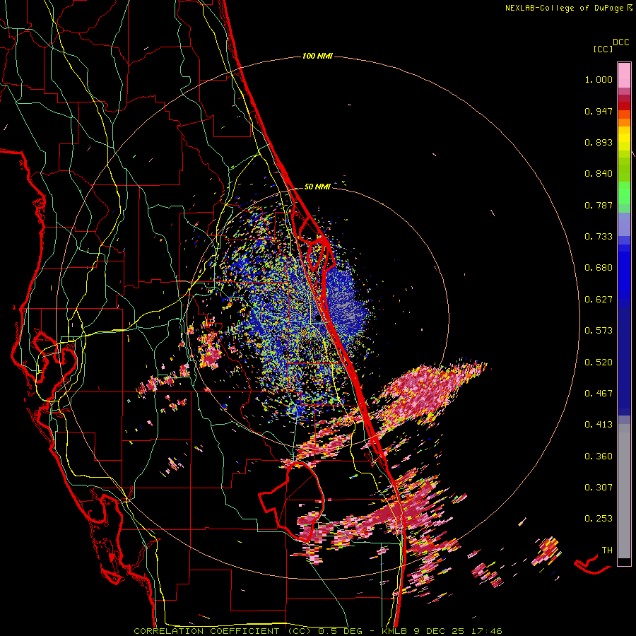Click the 0.787 legend value
Image resolution: width=636 pixels, height=636 pixels.
599,205
